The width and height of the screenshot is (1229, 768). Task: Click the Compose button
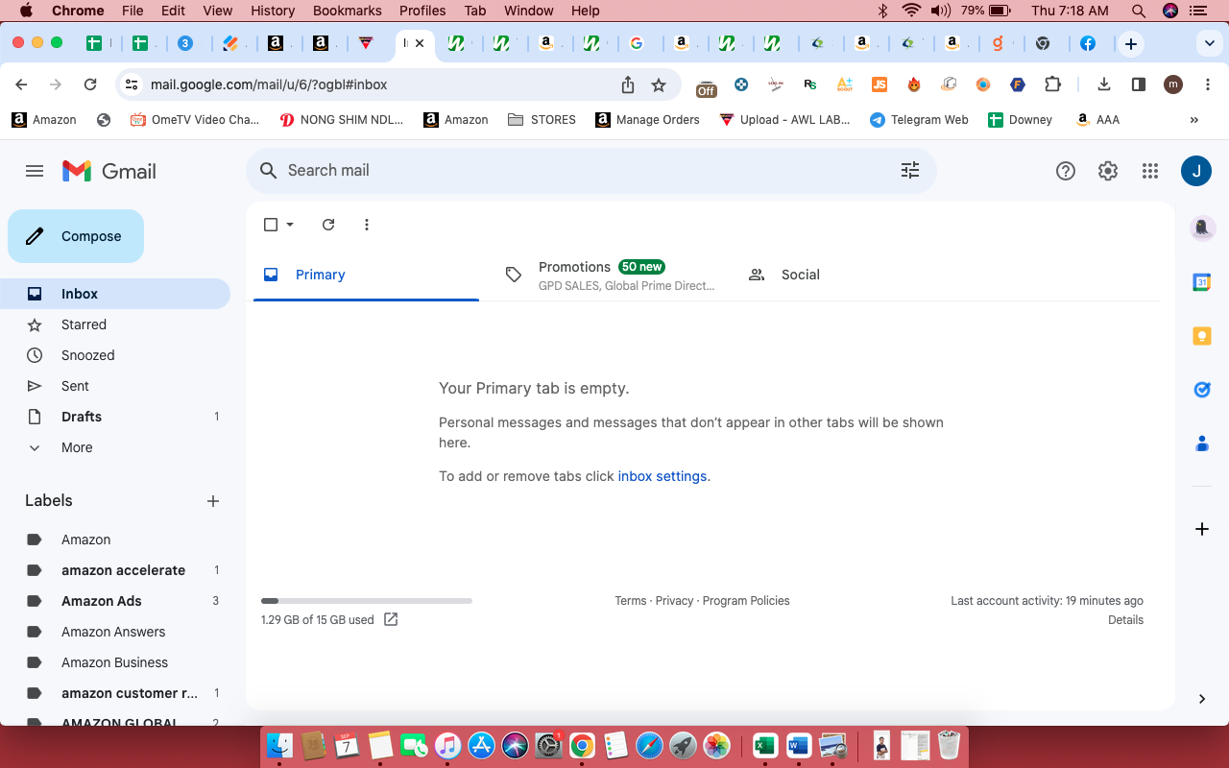click(x=76, y=236)
